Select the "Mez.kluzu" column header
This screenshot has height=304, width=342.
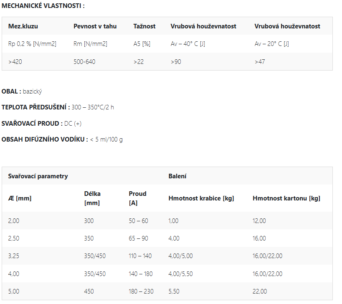[23, 26]
